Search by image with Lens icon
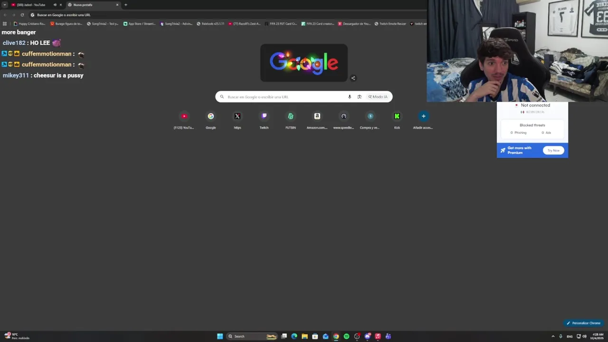The width and height of the screenshot is (608, 342). point(359,97)
